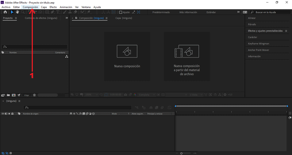Viewport: 292px width, 155px height.
Task: Expand the workspace overflow chevron
Action: click(238, 12)
